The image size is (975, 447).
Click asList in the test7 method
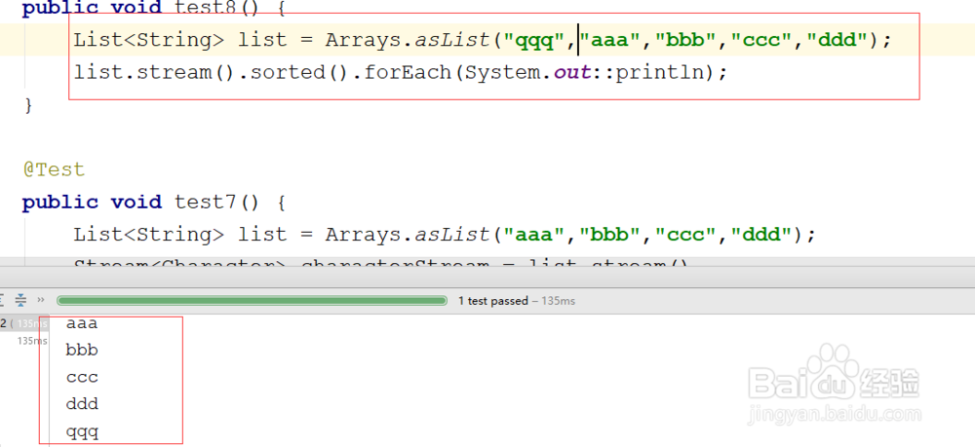452,234
